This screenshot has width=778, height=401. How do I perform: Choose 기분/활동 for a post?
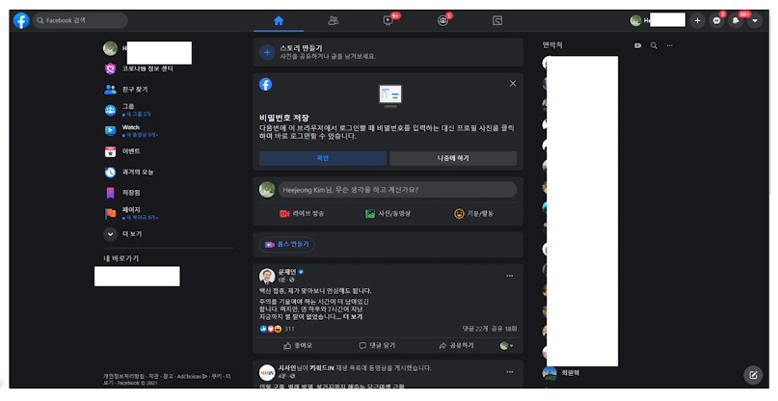(x=474, y=213)
